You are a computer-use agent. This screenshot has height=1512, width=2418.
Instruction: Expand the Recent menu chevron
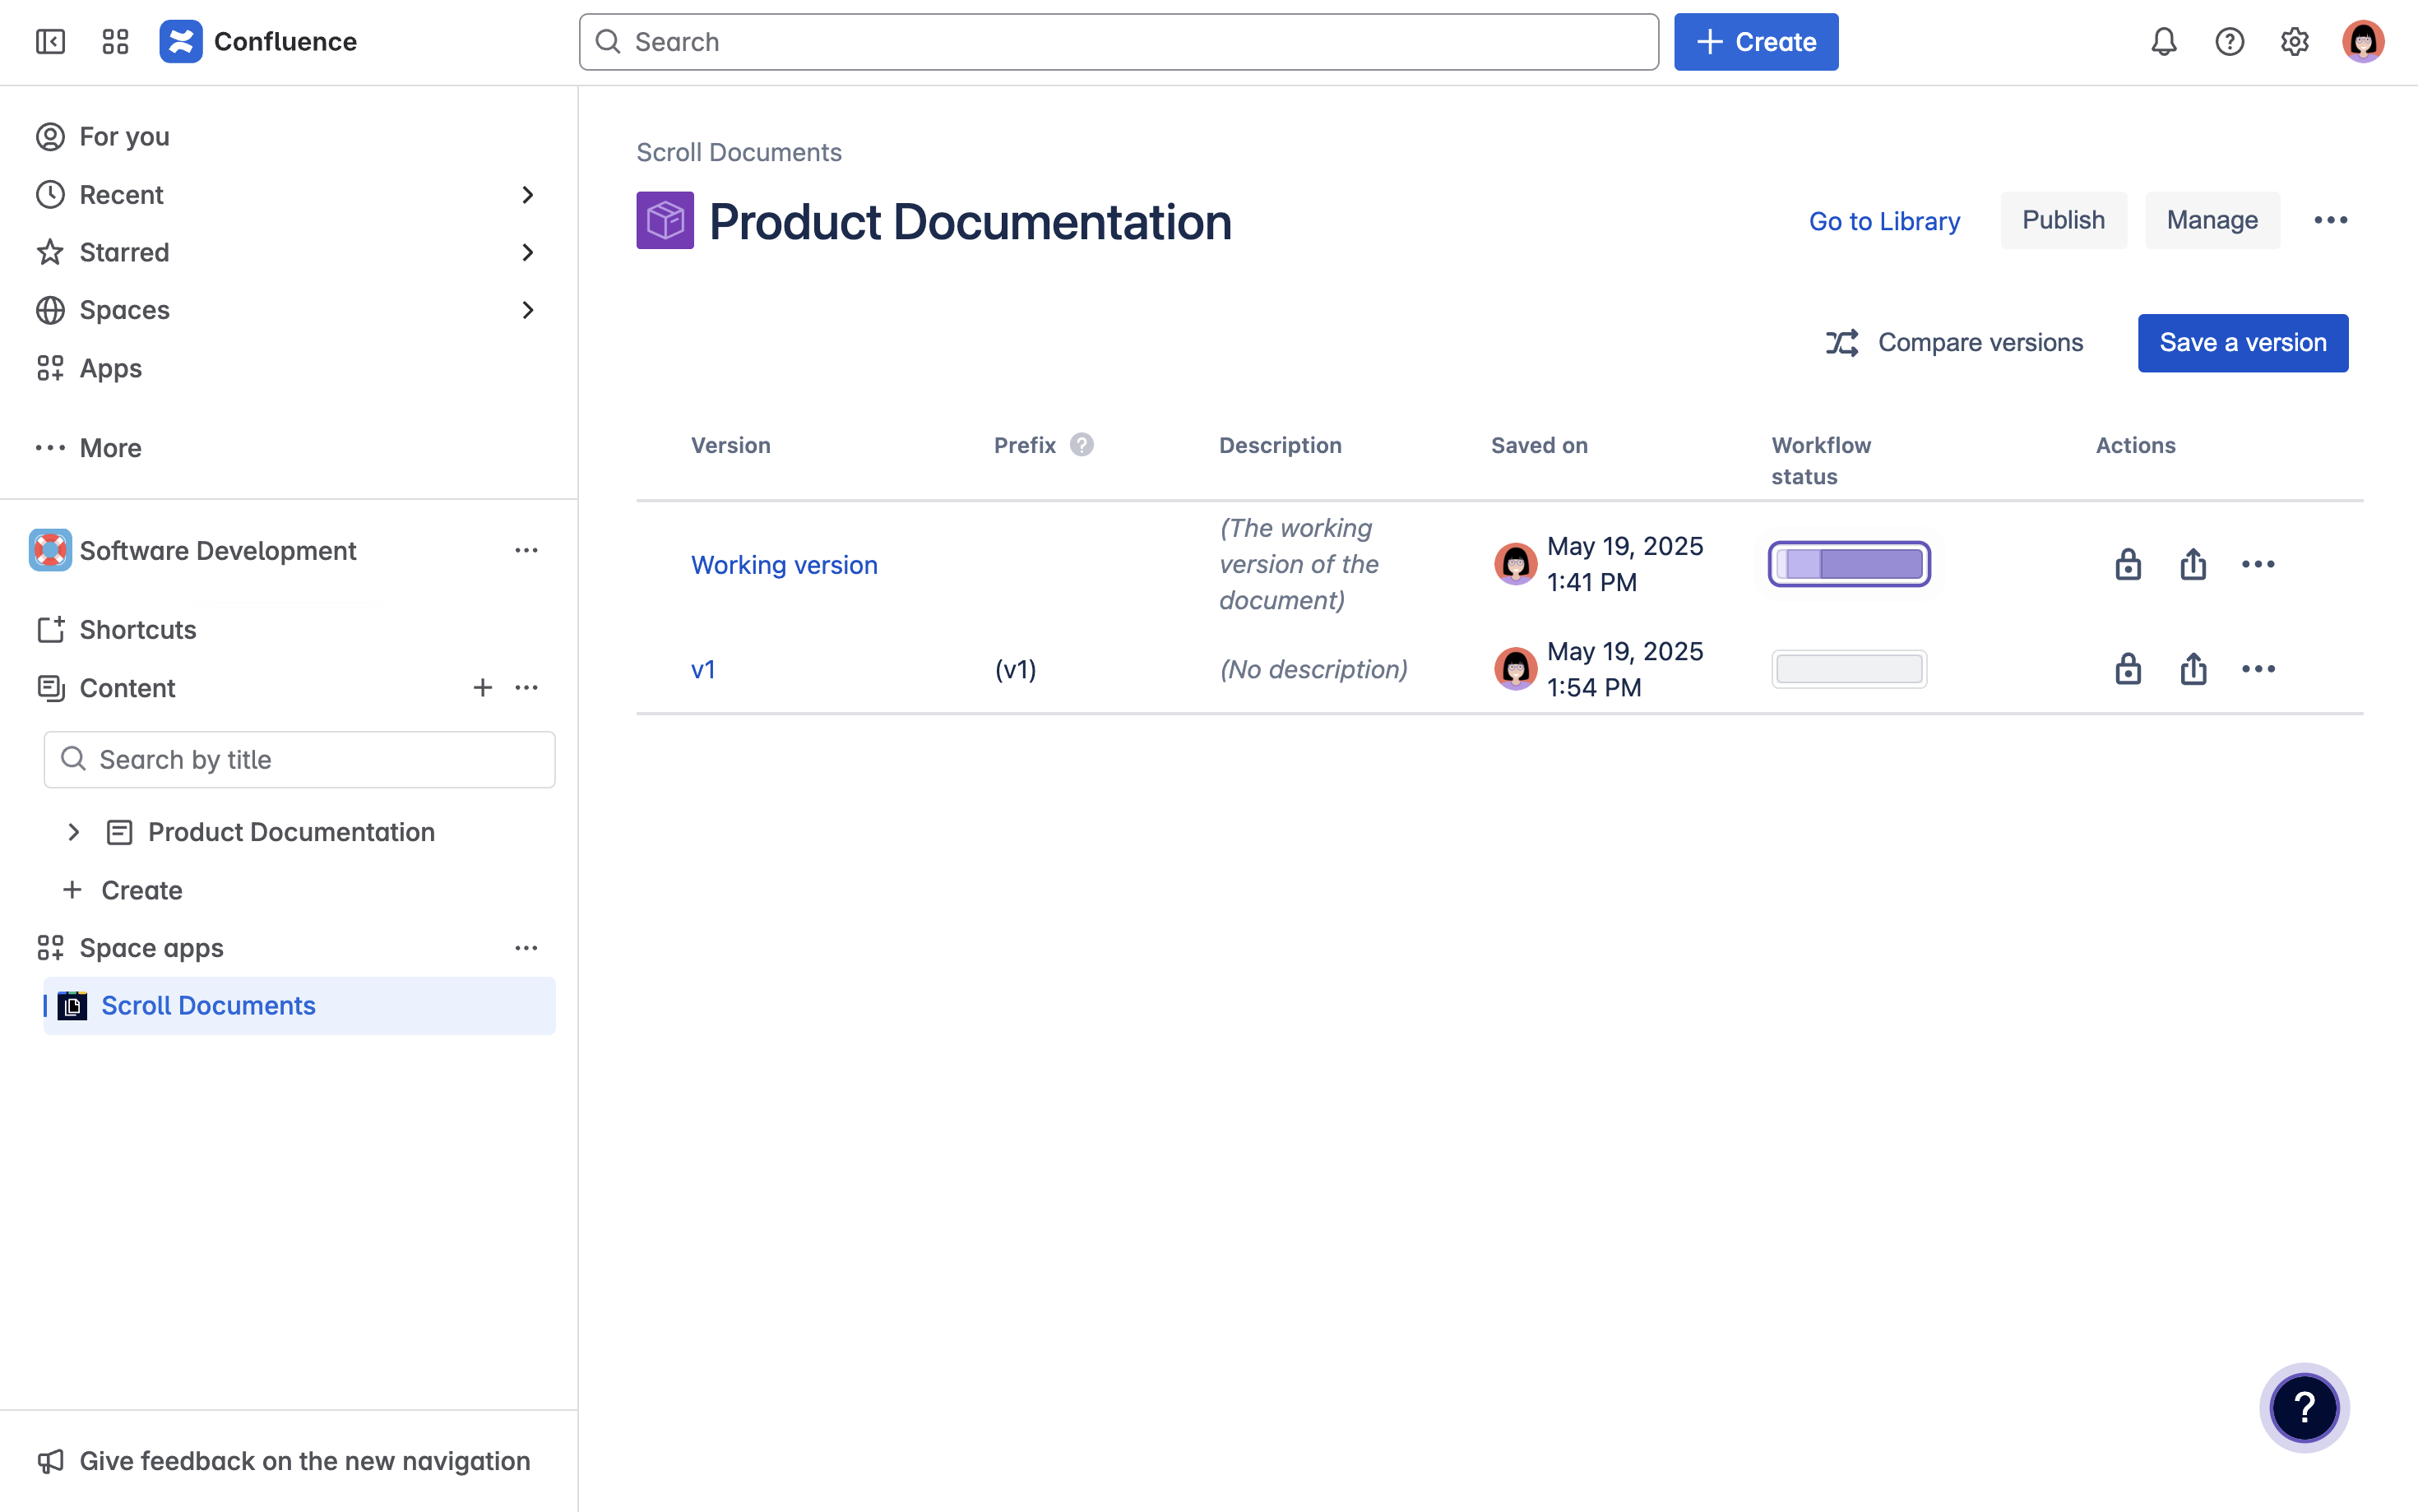point(528,195)
